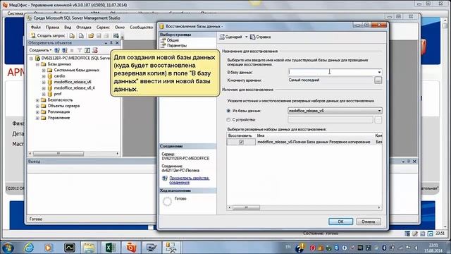Expand the Управление folder

pos(37,118)
